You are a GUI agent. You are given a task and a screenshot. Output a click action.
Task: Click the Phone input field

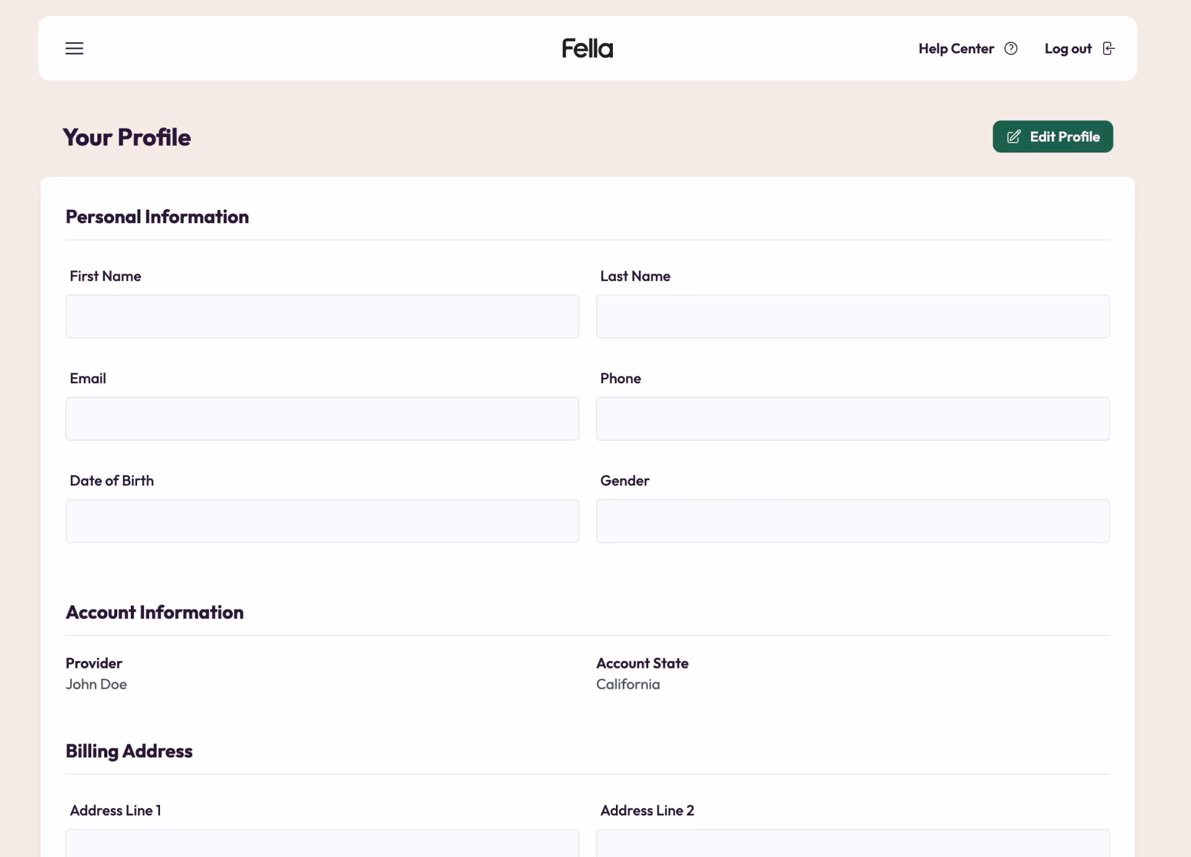853,419
